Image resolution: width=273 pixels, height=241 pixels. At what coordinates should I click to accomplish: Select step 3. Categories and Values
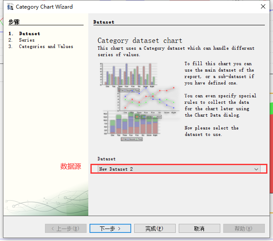pos(41,46)
